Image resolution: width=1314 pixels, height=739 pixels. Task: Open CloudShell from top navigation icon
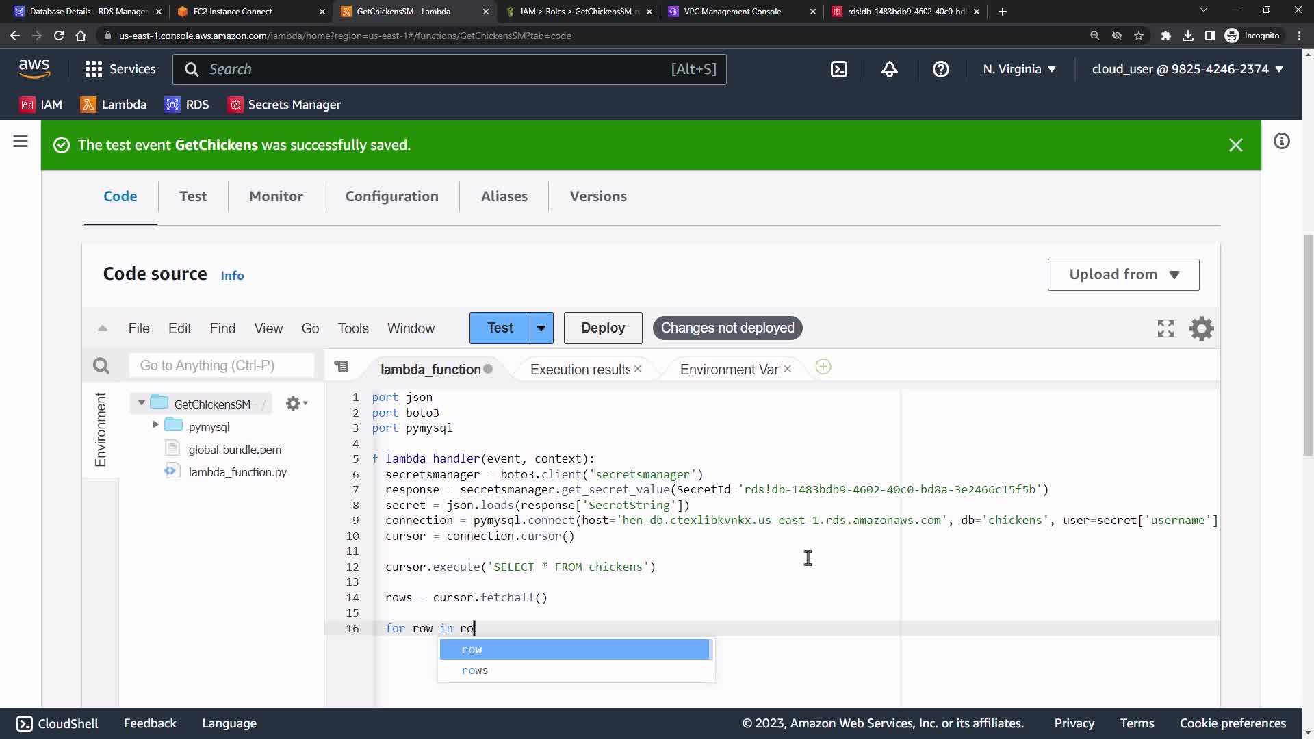pos(839,69)
